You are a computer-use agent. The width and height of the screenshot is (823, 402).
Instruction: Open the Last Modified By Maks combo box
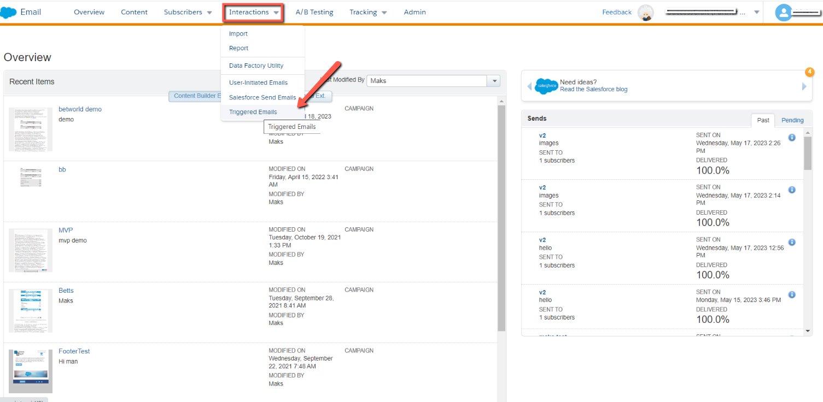[433, 81]
